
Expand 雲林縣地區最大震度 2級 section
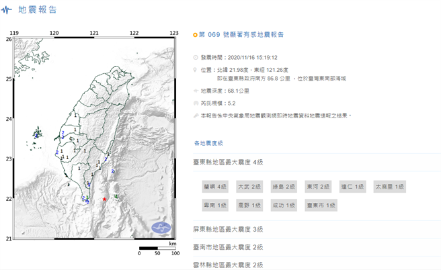click(316, 265)
